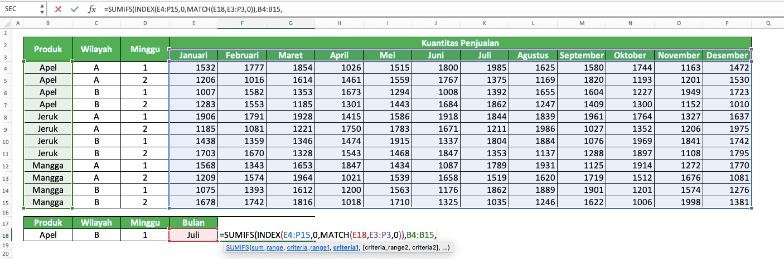The height and width of the screenshot is (259, 784).
Task: Click the Wilayah header cell in the top table
Action: (x=96, y=49)
